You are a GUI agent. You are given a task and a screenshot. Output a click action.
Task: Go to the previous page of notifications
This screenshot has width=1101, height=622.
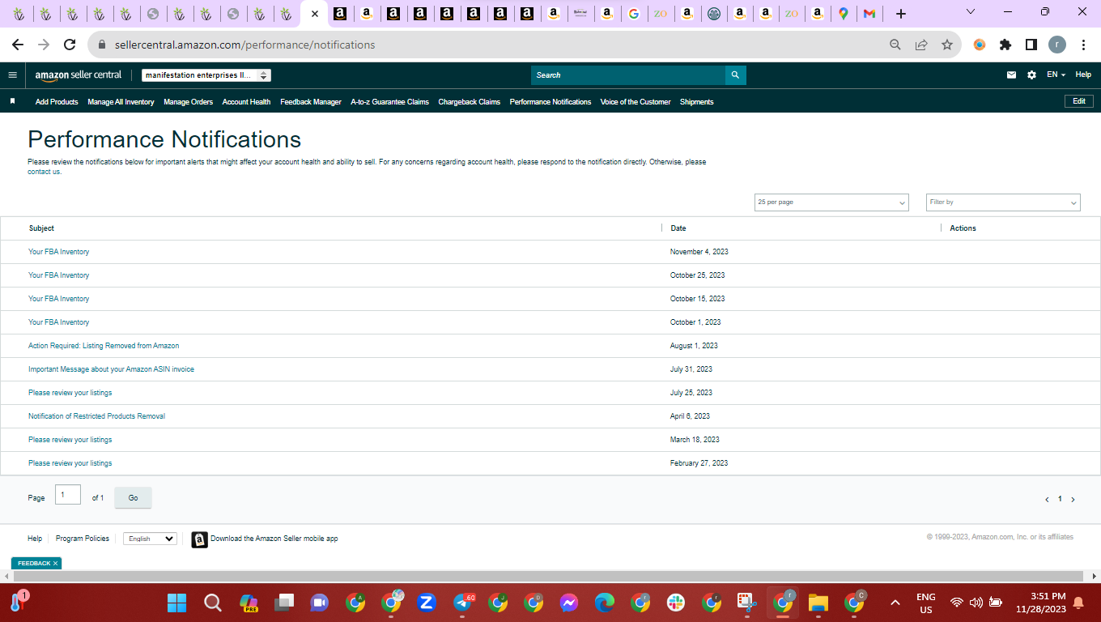1047,500
